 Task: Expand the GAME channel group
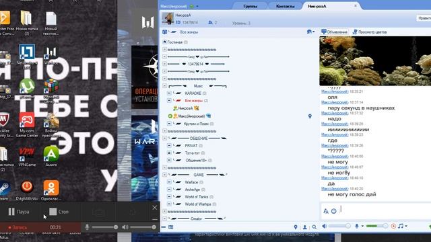(164, 175)
